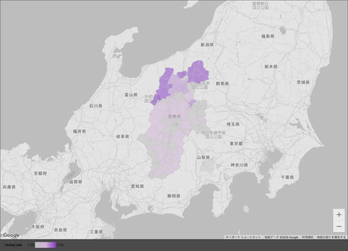
Task: Open the Google logo link
Action: point(11,235)
